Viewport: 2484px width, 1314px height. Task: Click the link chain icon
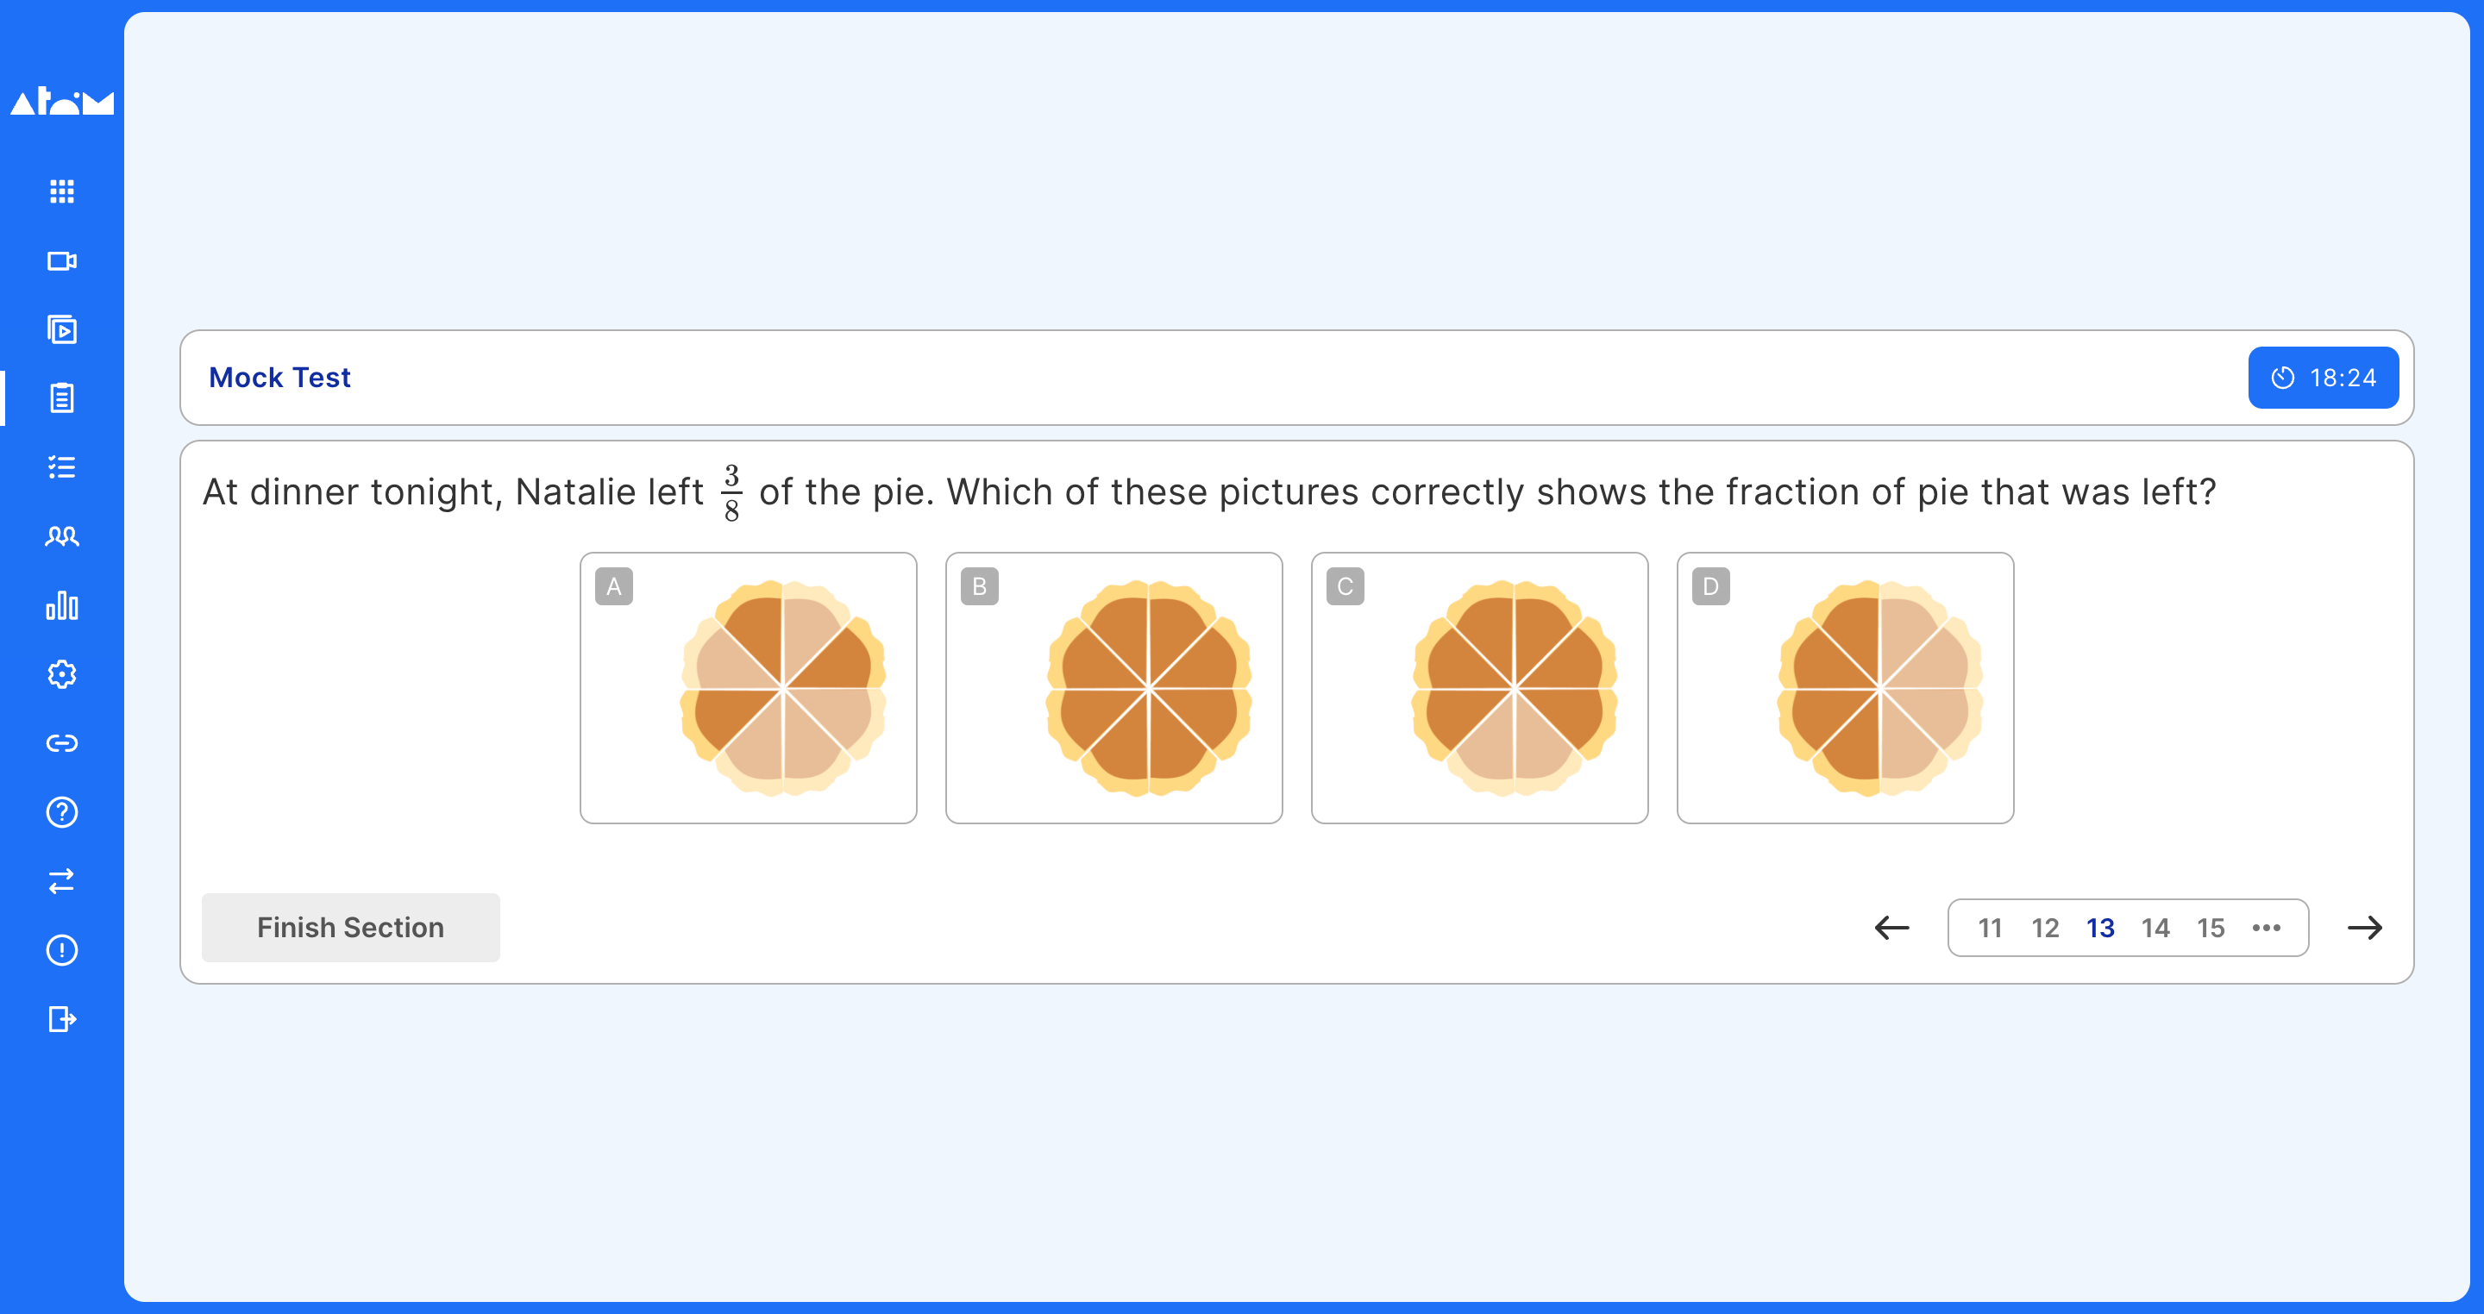point(62,743)
